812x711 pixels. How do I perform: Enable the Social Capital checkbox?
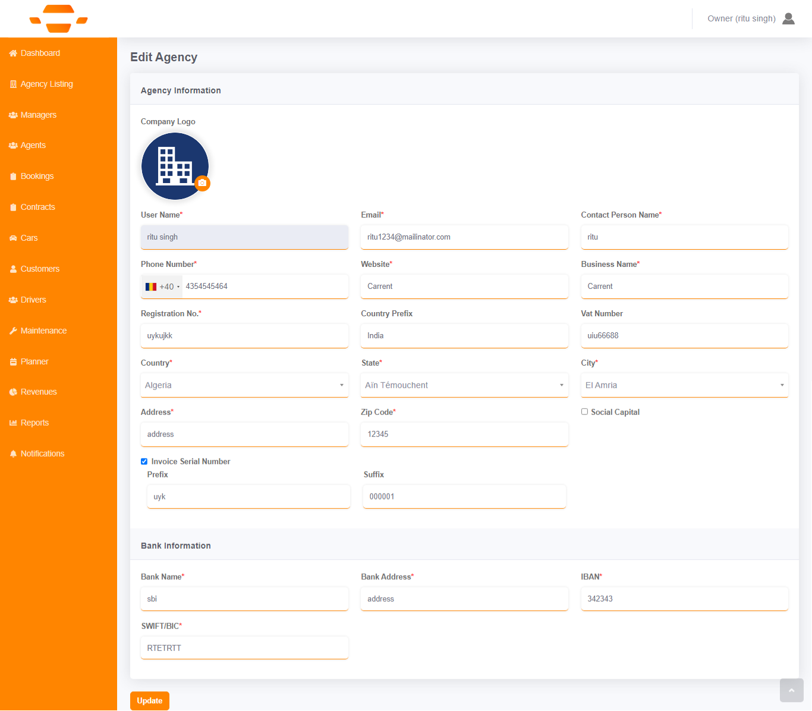click(x=584, y=411)
